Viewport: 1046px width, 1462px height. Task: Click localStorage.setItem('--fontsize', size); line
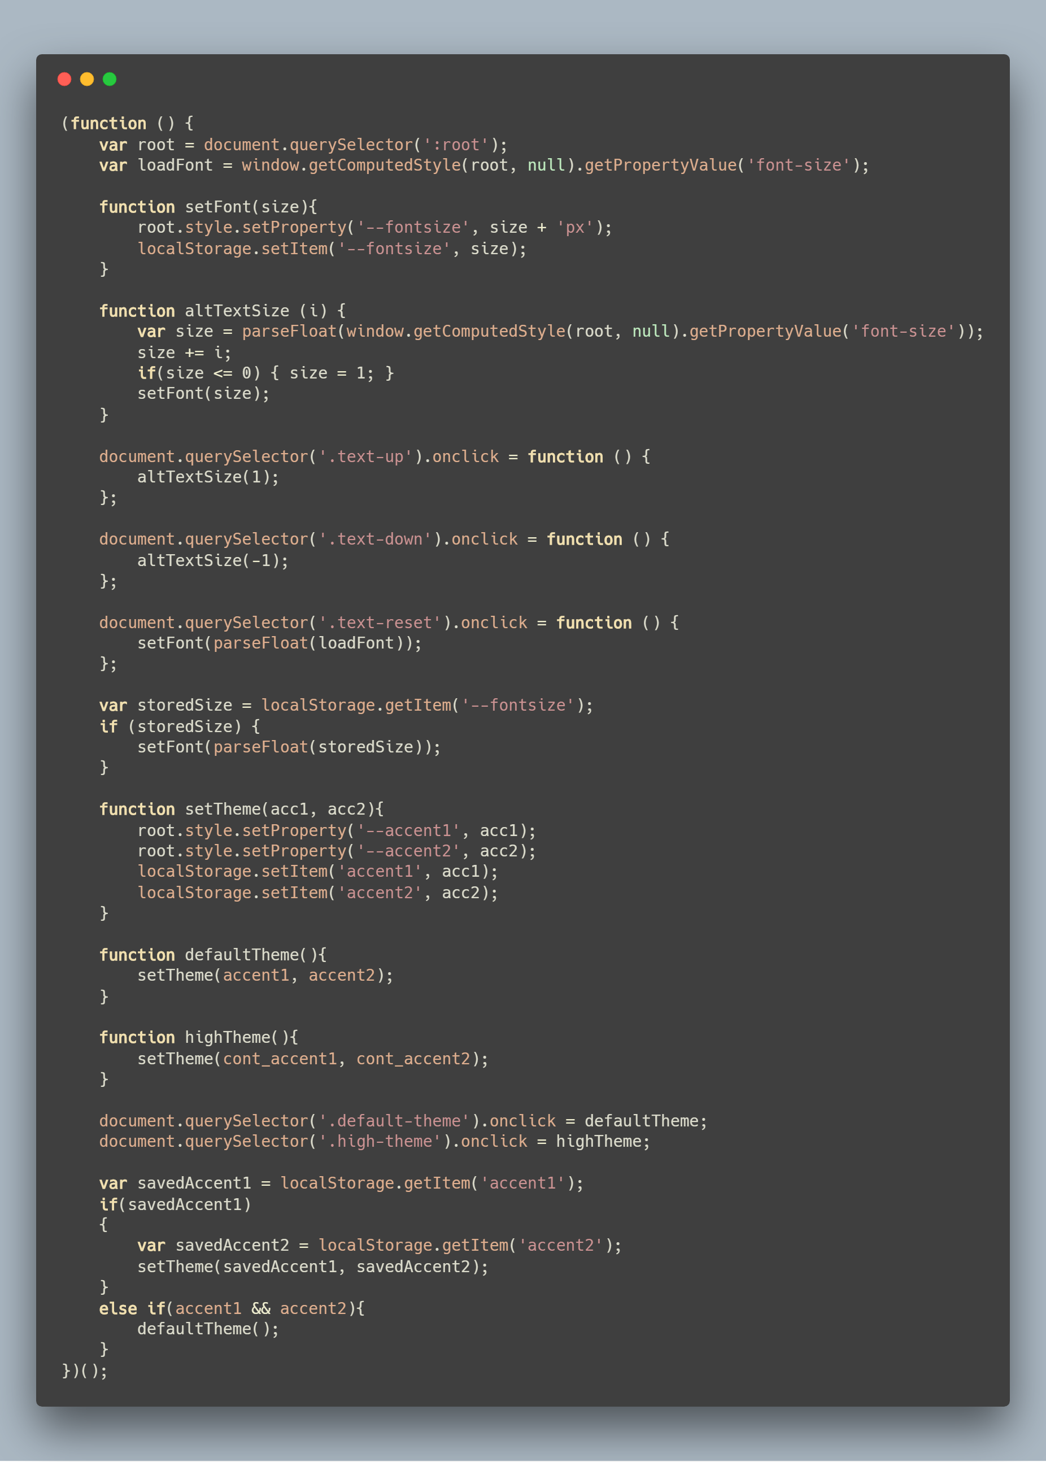(332, 249)
